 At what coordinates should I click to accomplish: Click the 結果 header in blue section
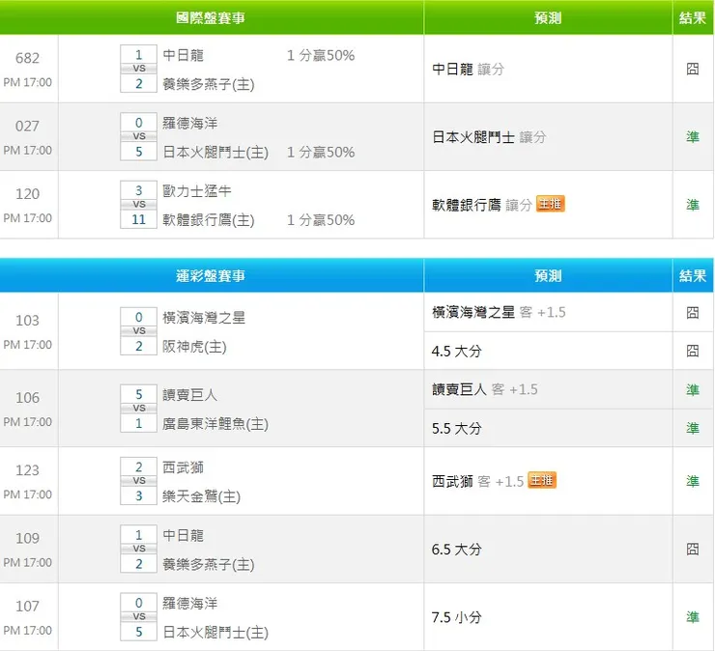(692, 276)
